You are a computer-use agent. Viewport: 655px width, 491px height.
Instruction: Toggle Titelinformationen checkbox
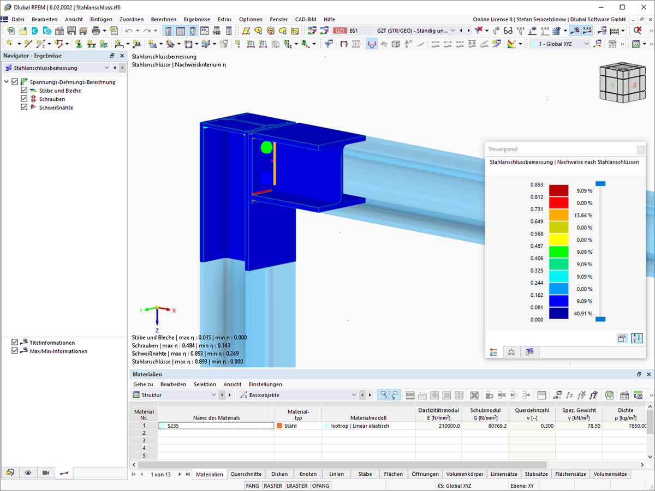(15, 343)
